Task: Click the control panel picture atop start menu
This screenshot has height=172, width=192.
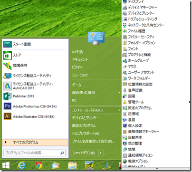Action: 96,38
